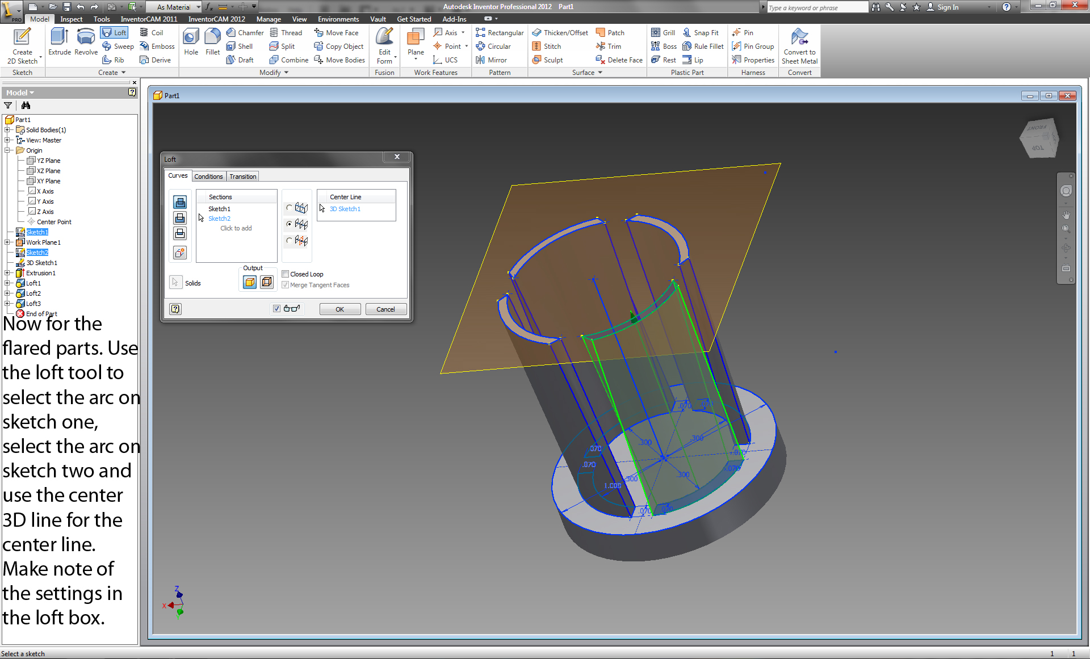Select Rails loft option radio button
This screenshot has height=659, width=1090.
click(289, 208)
